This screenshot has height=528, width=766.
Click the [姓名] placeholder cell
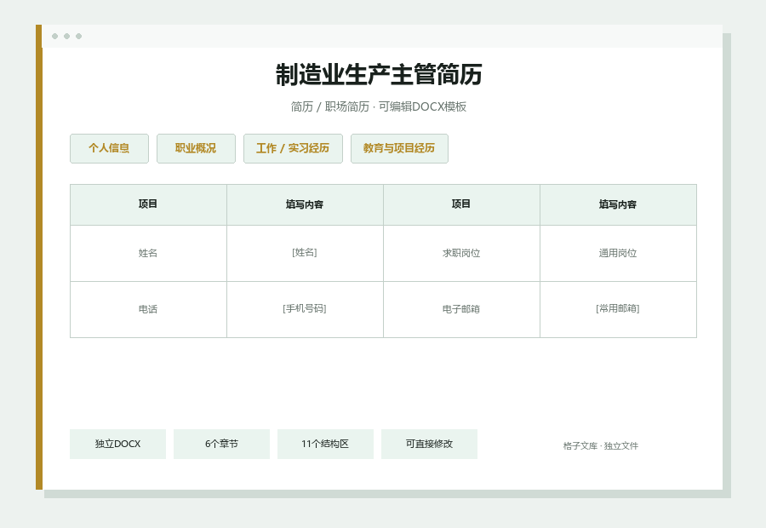(x=305, y=253)
